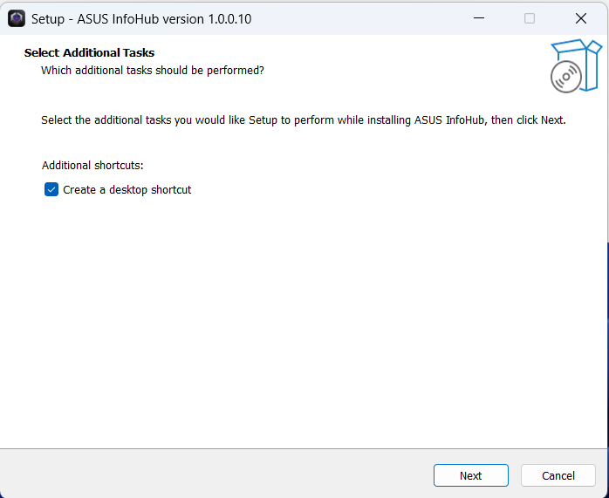Click the separator line above the footer buttons
The height and width of the screenshot is (498, 609).
coord(303,449)
